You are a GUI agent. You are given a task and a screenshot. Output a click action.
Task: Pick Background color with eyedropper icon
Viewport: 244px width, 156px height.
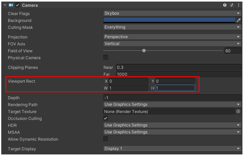(x=239, y=20)
